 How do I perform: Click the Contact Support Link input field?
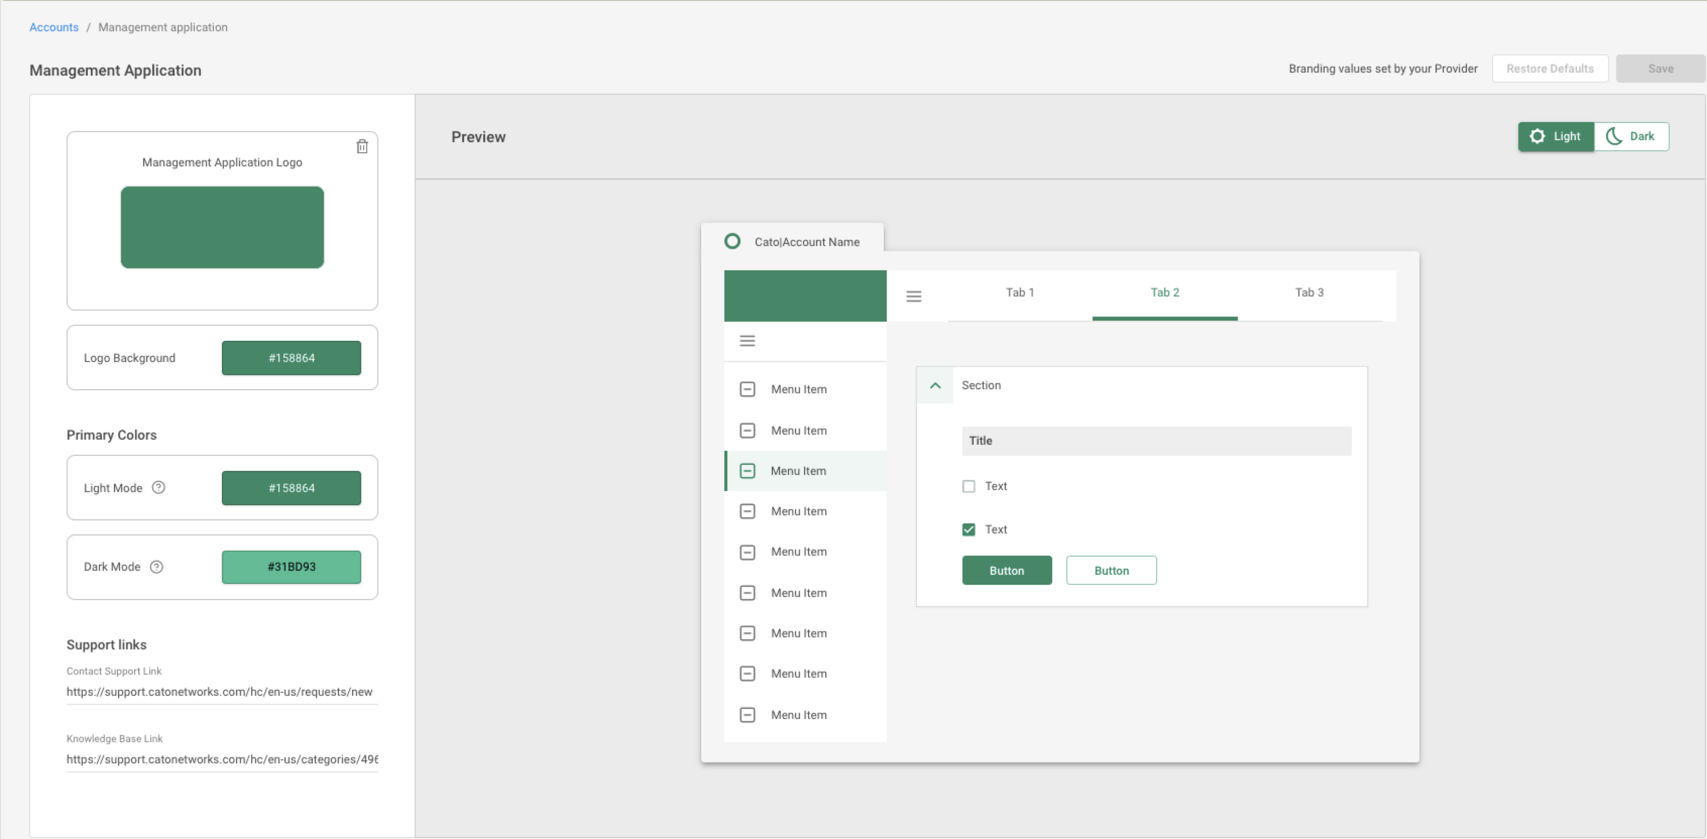[221, 692]
